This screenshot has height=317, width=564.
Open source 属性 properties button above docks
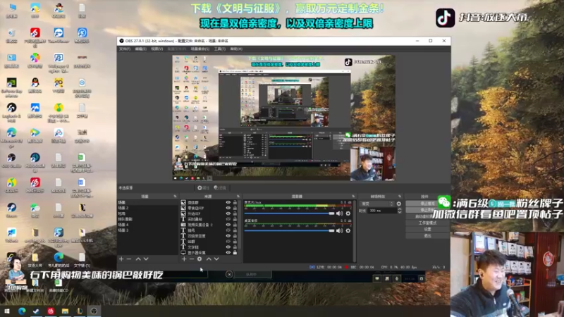pos(203,187)
